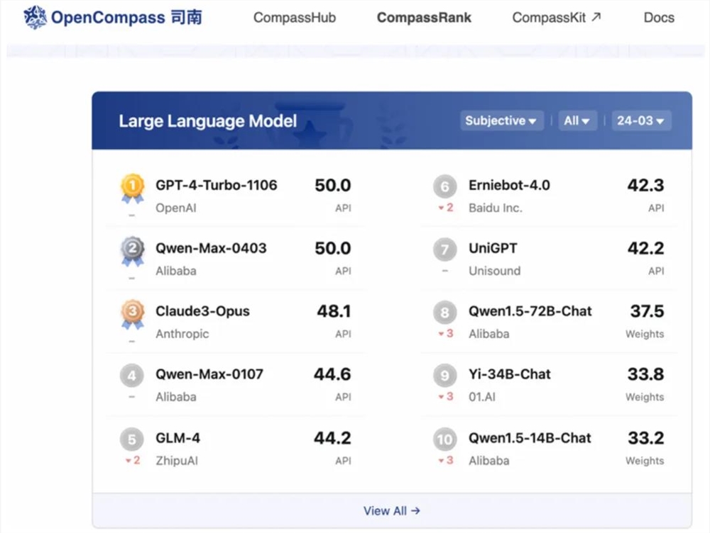Screen dimensions: 710x533
Task: Click the silver medal icon beside Qwen-Max-0403
Action: coord(131,249)
